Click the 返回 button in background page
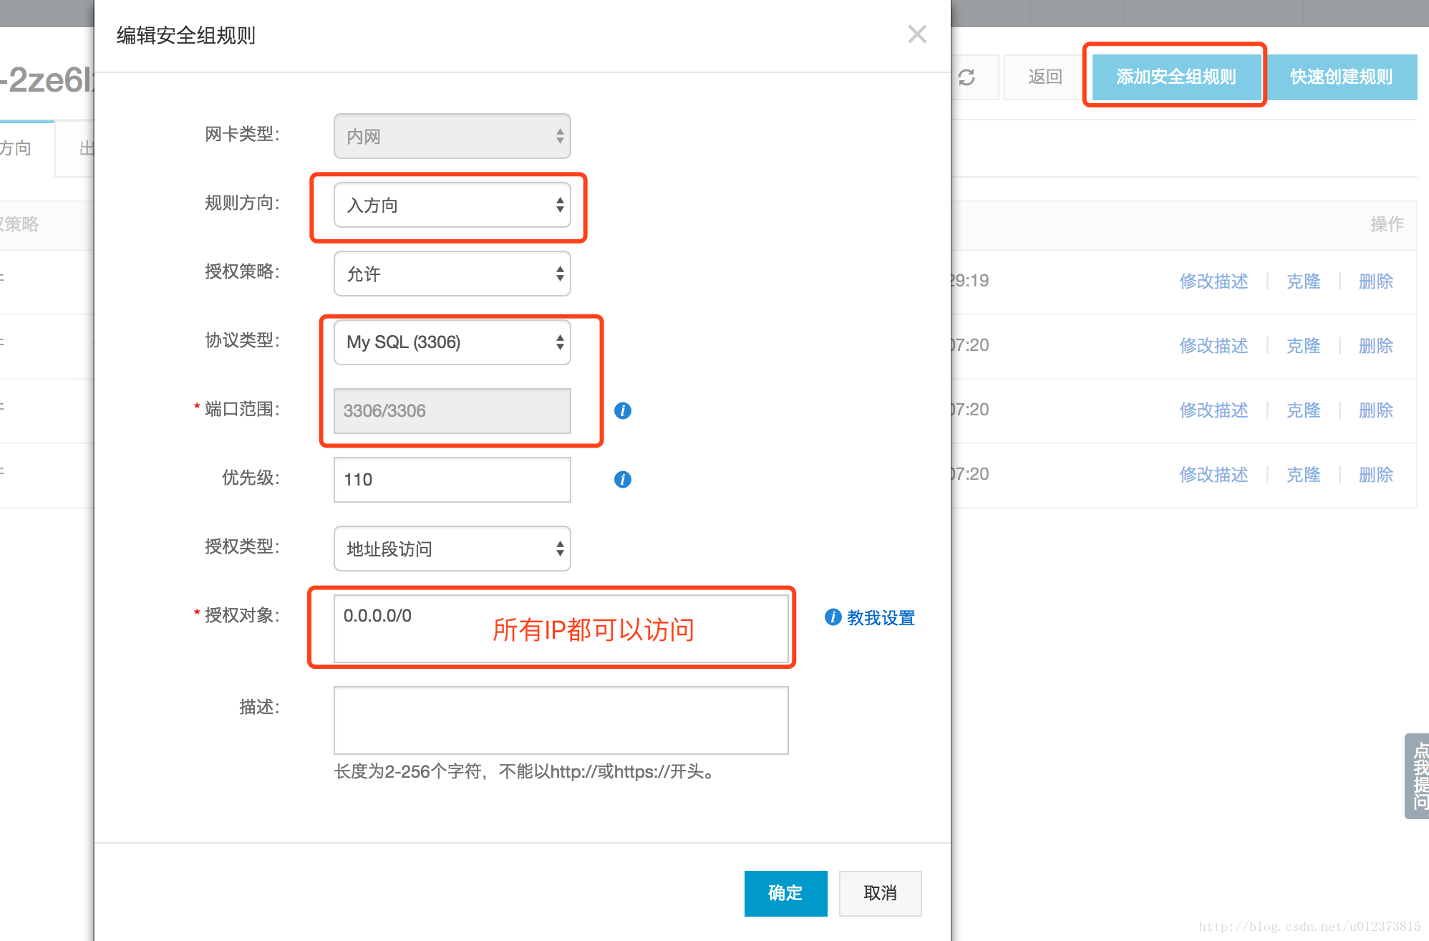Image resolution: width=1429 pixels, height=941 pixels. [1045, 77]
